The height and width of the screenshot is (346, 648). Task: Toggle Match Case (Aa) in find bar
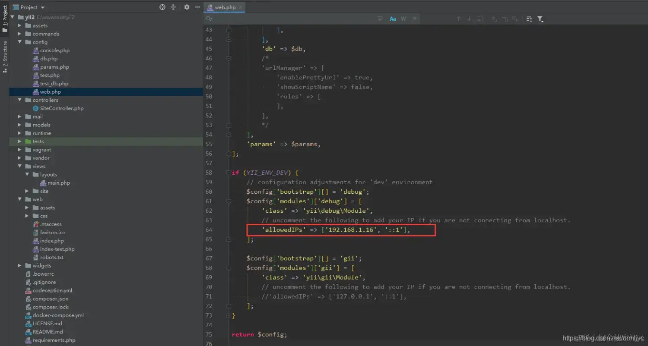[393, 19]
